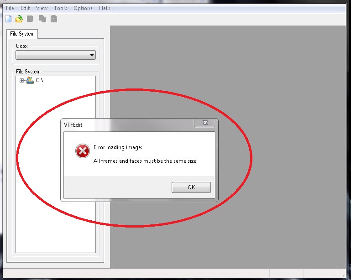Click the New file toolbar icon
Viewport: 351px width, 280px height.
tap(9, 19)
